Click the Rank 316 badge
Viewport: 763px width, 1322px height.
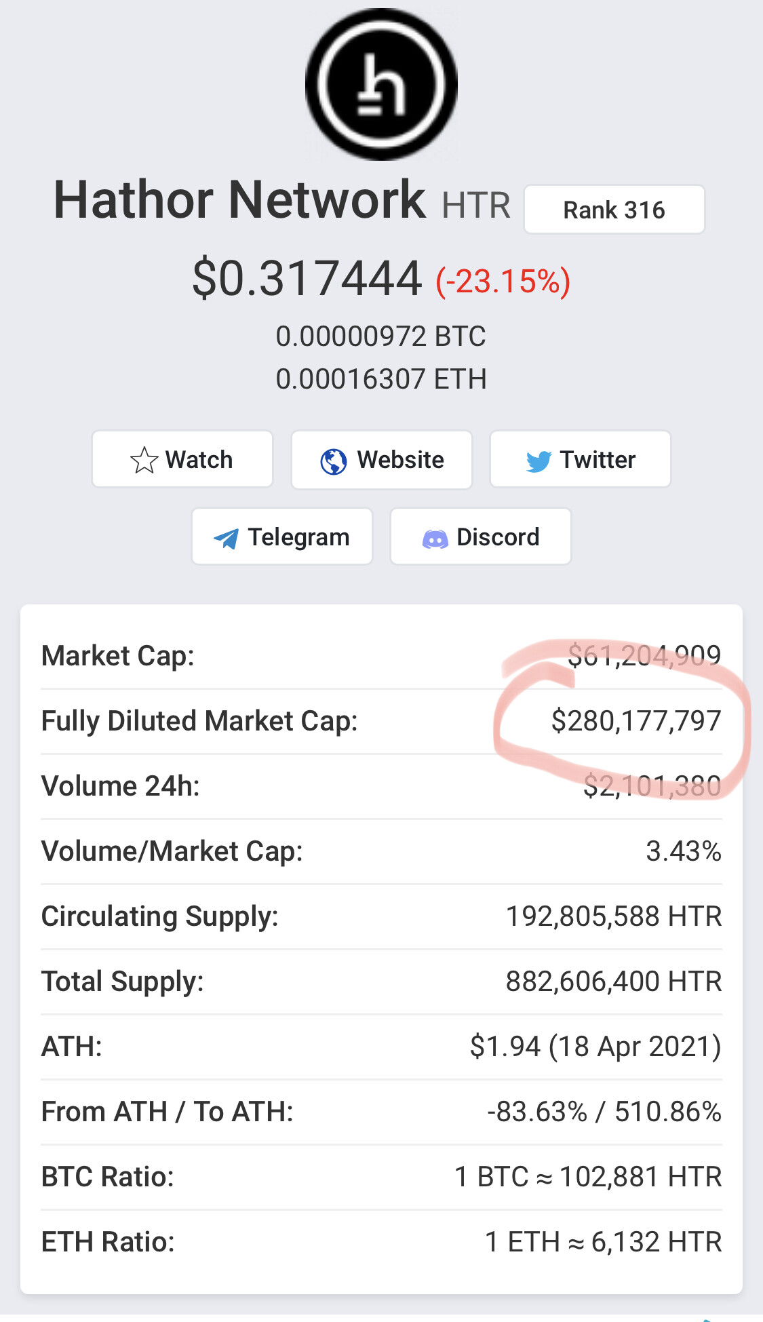[614, 210]
